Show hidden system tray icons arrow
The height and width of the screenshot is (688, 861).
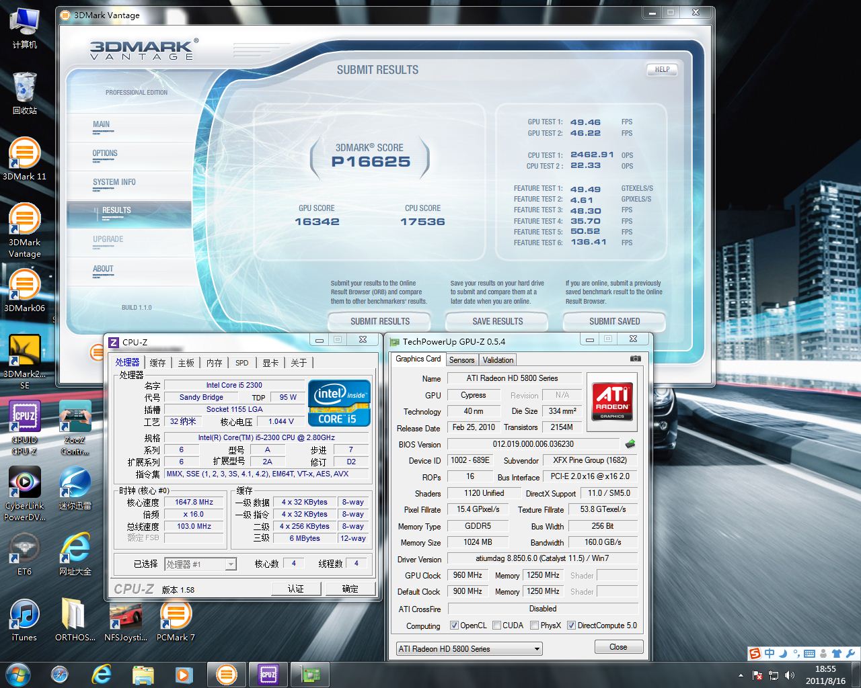coord(741,675)
